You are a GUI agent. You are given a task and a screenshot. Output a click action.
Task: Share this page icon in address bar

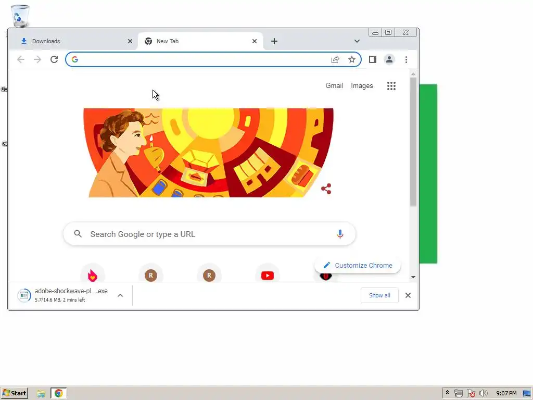(335, 59)
